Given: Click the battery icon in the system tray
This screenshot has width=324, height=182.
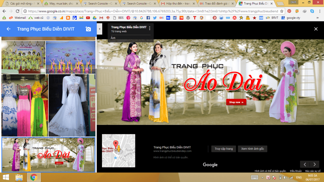Looking at the screenshot, I should point(280,177).
